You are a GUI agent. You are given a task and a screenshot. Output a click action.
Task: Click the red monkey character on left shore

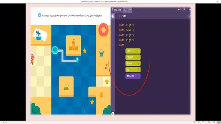pyautogui.click(x=32, y=59)
